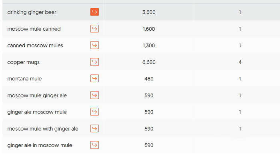Select the 1,600 volume value

(x=149, y=29)
